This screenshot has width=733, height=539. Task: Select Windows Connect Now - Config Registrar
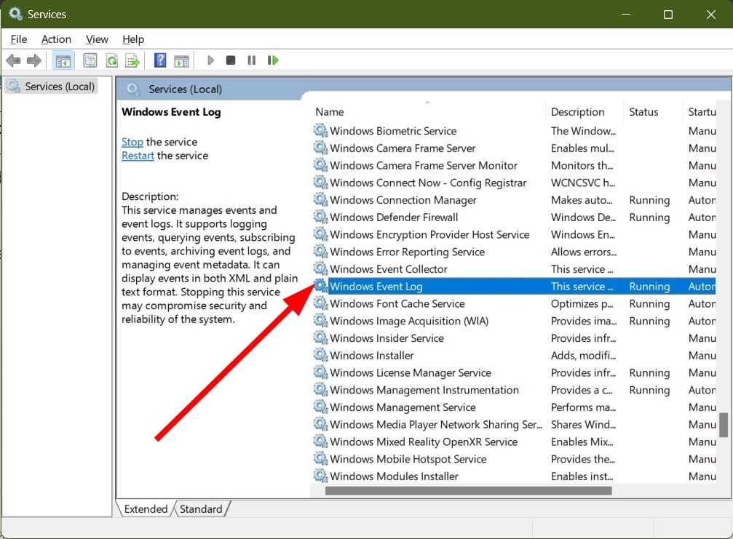pos(514,182)
